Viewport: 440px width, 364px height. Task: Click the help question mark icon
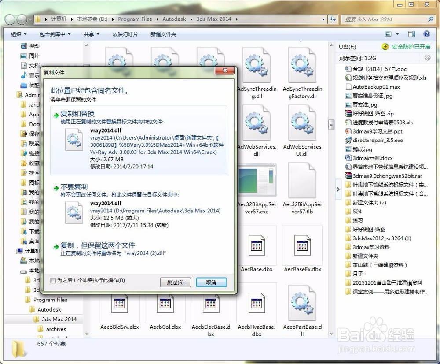[x=426, y=34]
